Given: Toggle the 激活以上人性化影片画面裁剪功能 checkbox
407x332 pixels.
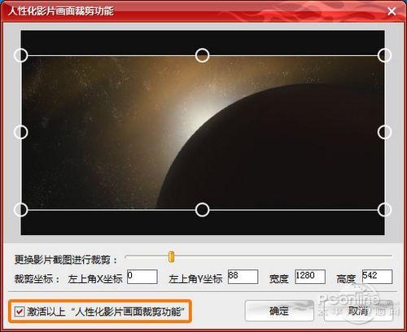Looking at the screenshot, I should 20,312.
